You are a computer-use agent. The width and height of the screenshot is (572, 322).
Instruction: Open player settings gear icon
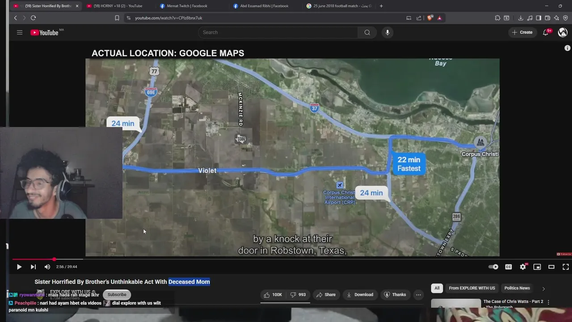(523, 267)
